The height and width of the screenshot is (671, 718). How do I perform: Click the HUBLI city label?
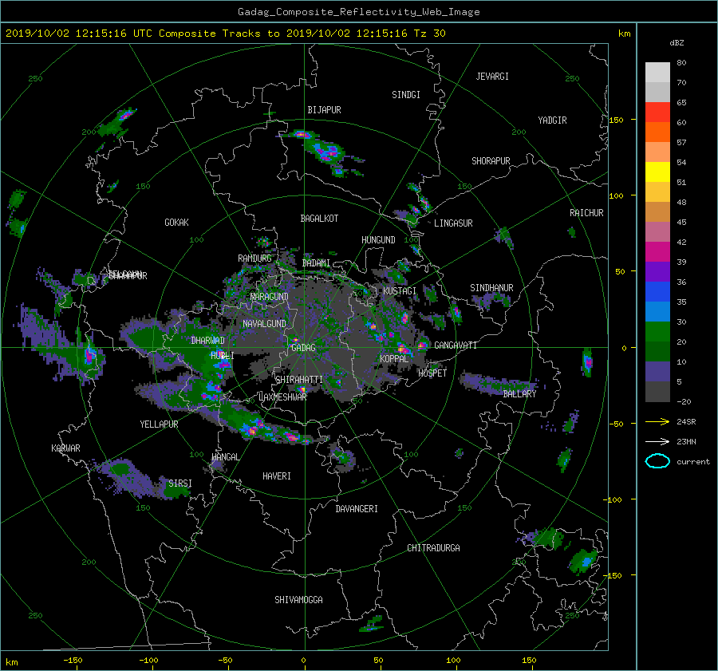(x=223, y=355)
